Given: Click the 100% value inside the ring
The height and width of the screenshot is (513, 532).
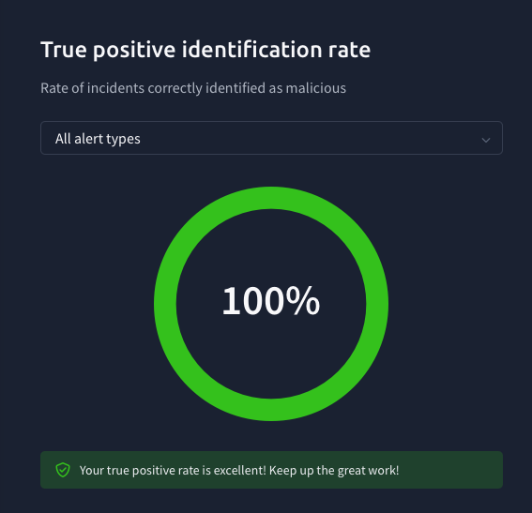Looking at the screenshot, I should (271, 301).
